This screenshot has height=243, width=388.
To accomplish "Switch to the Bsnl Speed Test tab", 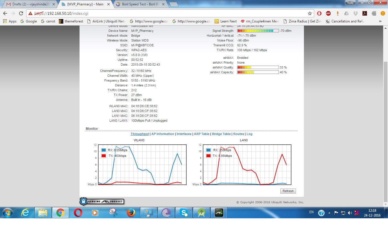I will (x=139, y=4).
